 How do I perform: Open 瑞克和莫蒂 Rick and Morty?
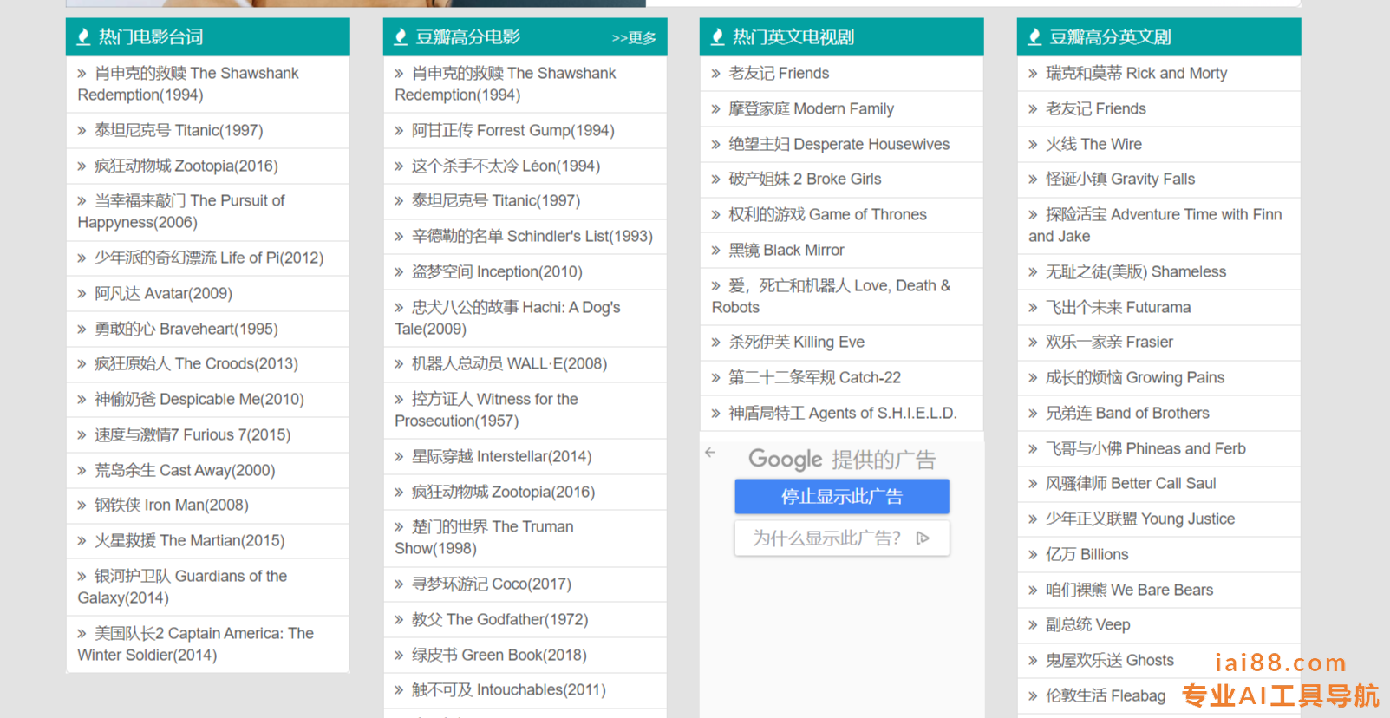click(x=1137, y=73)
